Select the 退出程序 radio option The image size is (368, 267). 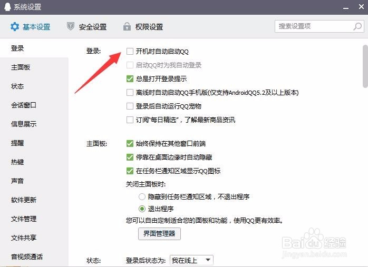coord(142,209)
